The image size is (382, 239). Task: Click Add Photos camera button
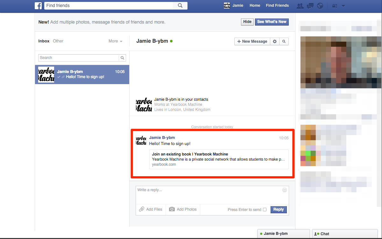[183, 209]
